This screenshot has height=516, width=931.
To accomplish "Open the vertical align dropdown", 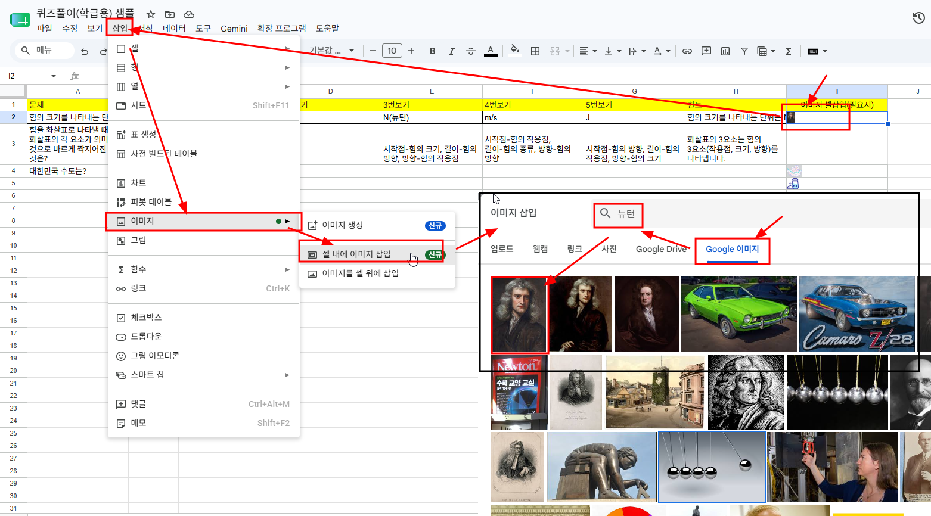I will click(613, 51).
